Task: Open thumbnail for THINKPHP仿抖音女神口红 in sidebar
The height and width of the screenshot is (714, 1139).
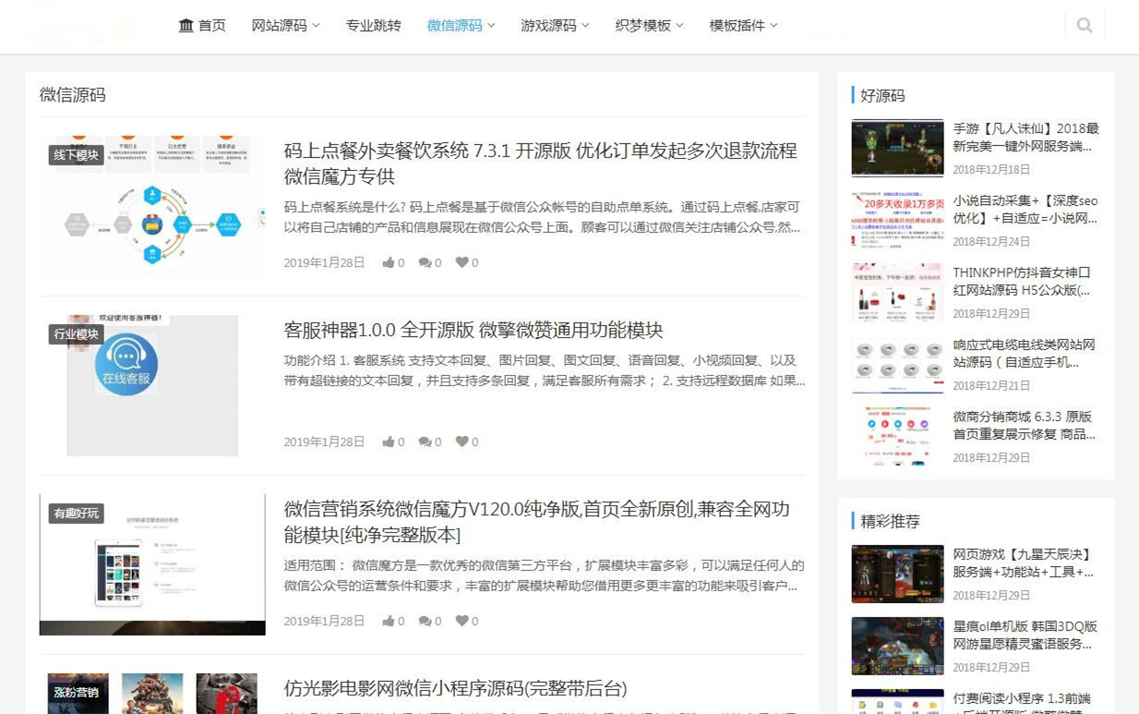Action: click(x=897, y=292)
